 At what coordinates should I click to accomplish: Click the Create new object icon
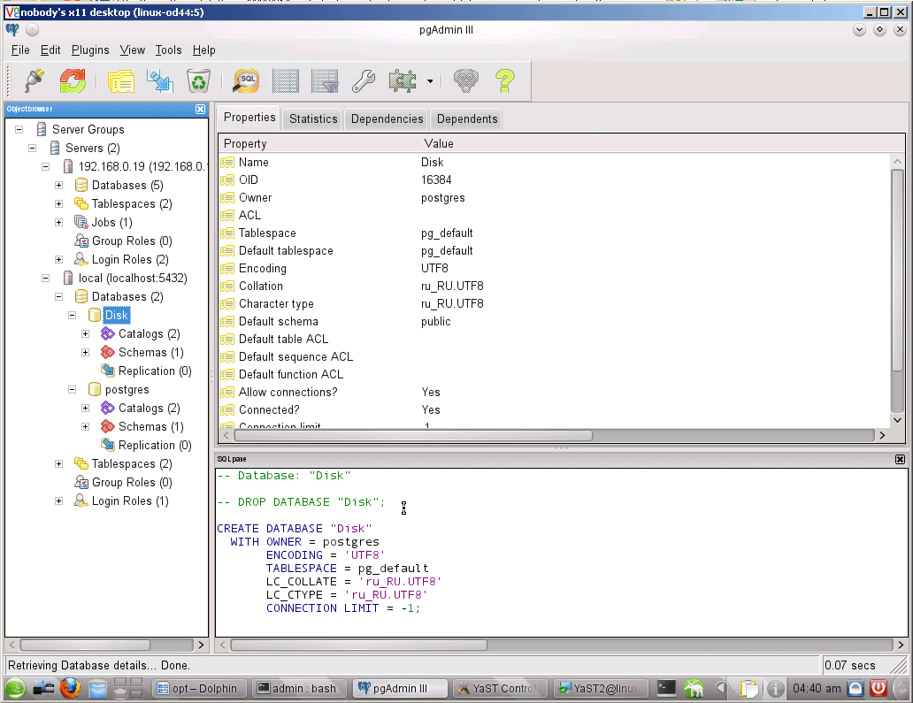point(160,81)
